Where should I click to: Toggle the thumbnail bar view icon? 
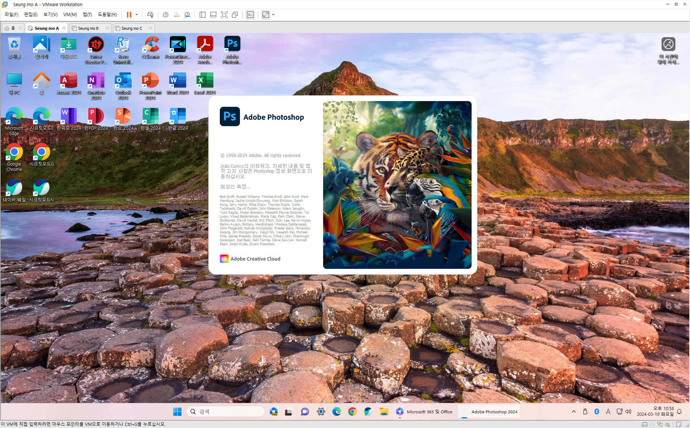point(213,15)
